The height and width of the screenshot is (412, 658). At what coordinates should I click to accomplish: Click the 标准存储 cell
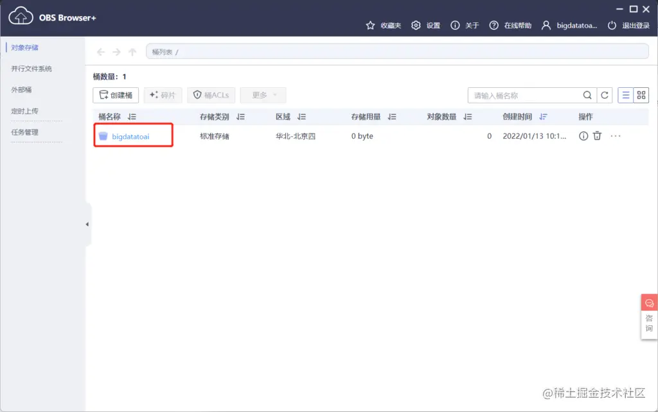coord(215,136)
